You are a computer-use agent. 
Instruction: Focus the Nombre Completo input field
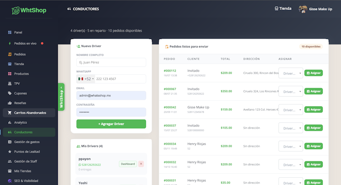click(x=111, y=62)
